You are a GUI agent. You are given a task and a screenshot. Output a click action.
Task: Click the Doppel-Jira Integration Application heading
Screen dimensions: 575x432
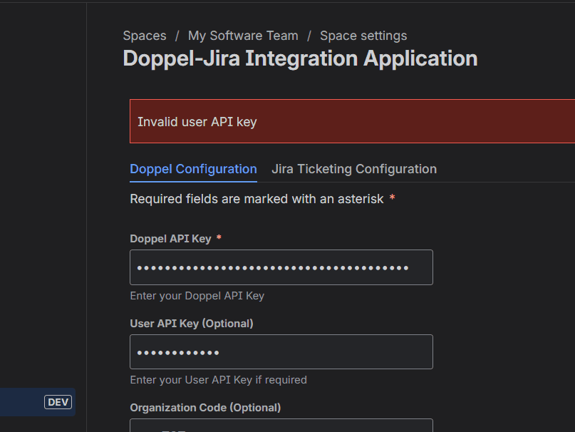pos(300,58)
